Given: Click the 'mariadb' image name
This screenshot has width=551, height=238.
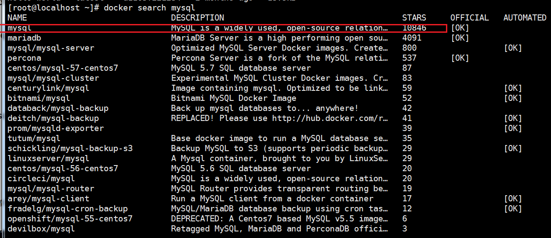Looking at the screenshot, I should (x=25, y=38).
